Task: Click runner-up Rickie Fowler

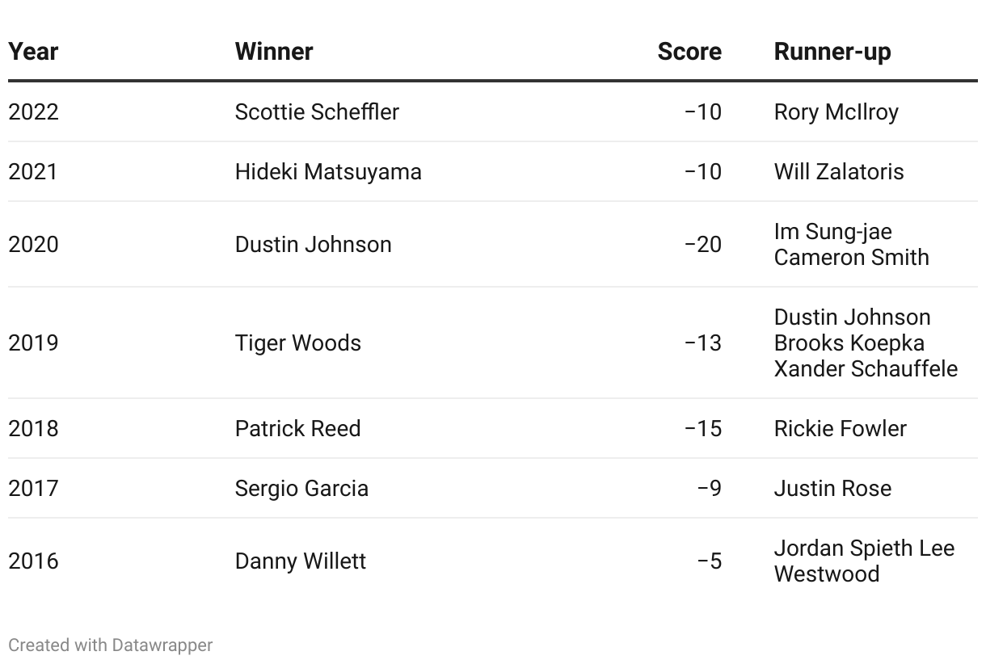Action: tap(841, 428)
